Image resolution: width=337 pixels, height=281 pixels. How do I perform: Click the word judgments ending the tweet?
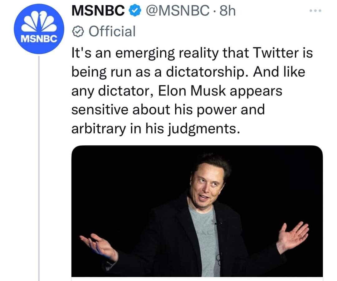click(x=203, y=128)
